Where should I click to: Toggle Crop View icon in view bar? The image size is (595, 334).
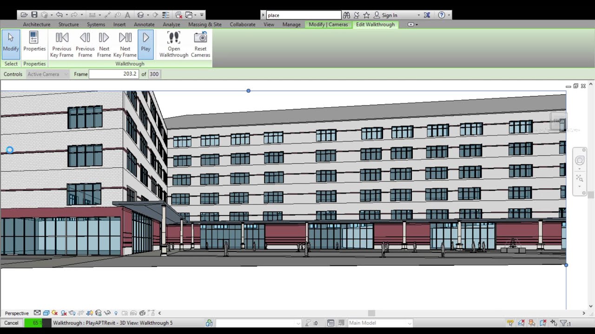(x=80, y=313)
